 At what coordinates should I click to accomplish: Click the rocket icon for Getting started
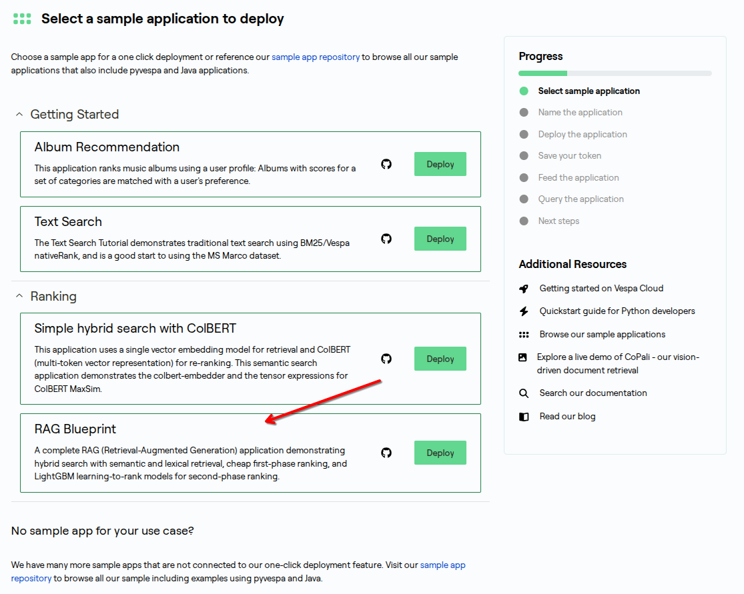(x=524, y=289)
